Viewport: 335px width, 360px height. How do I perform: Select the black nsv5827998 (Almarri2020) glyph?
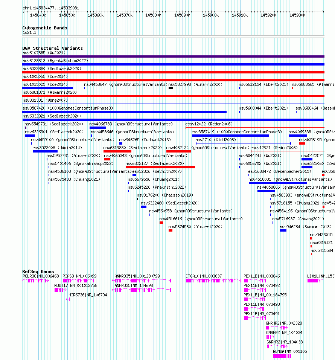(x=171, y=88)
